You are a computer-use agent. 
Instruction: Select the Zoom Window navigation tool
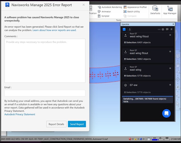(178, 72)
